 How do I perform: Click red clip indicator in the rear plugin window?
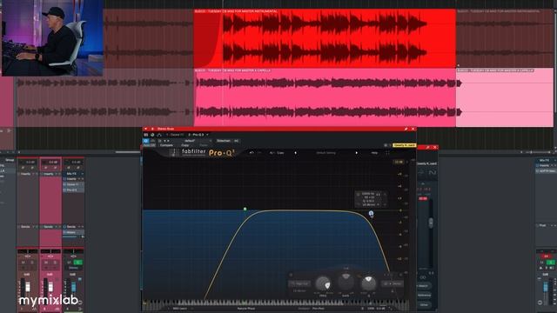tap(423, 199)
